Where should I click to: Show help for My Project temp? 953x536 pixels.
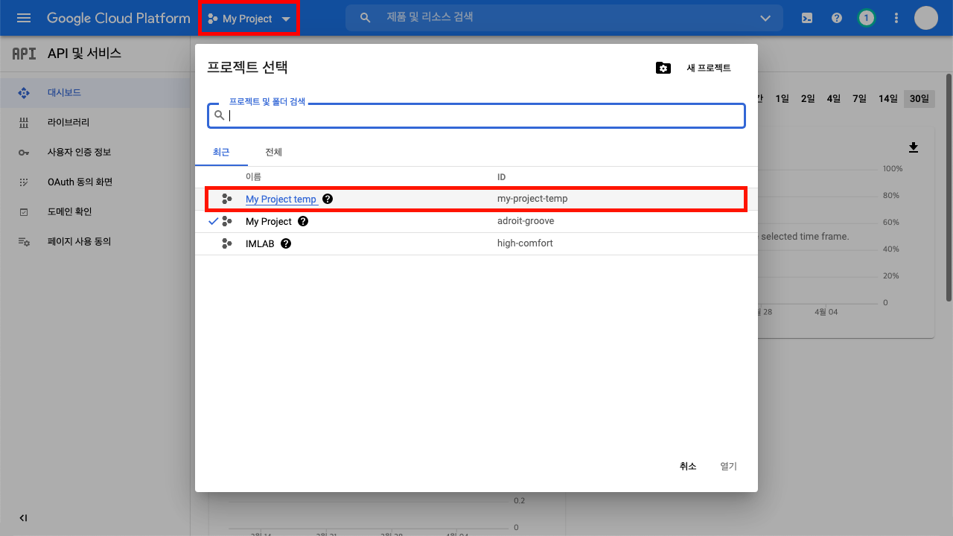328,199
